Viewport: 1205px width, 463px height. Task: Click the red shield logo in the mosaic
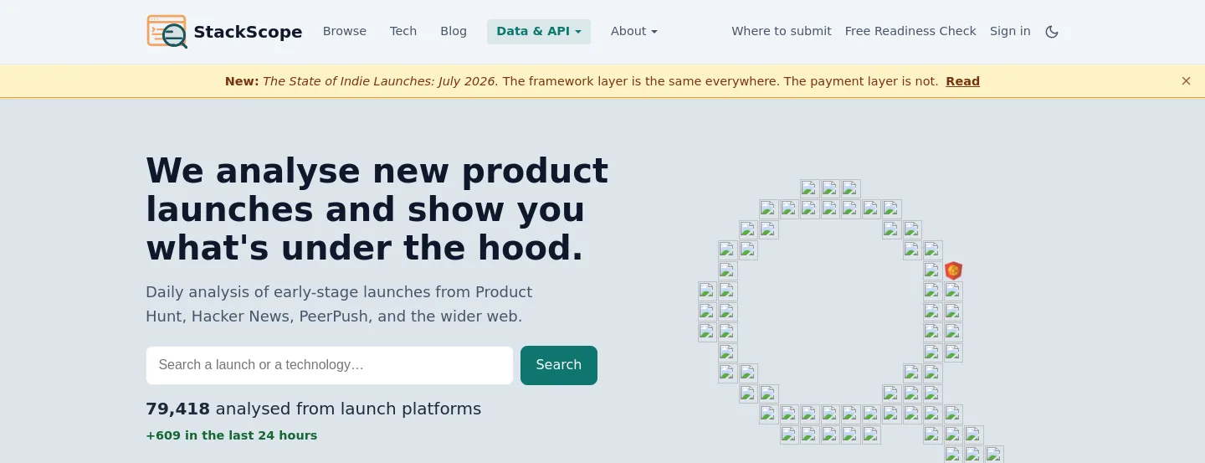(x=953, y=270)
